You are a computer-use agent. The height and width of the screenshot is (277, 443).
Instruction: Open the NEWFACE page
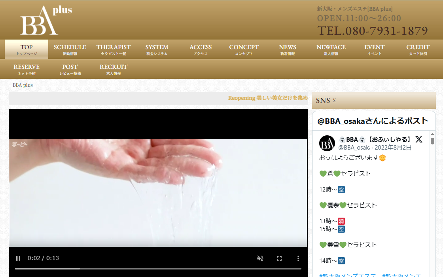click(x=331, y=49)
